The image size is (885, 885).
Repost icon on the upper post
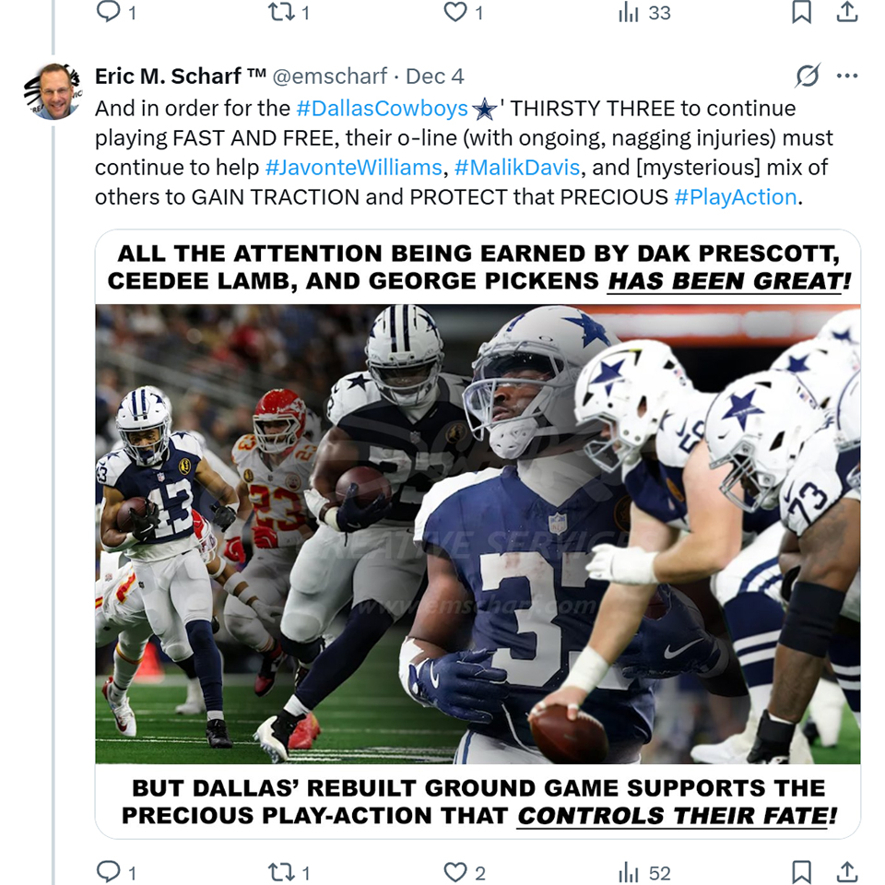[x=280, y=12]
